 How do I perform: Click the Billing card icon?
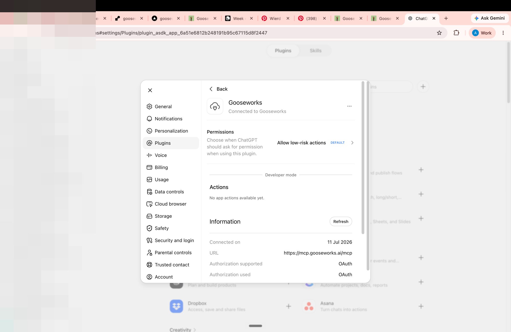click(149, 167)
